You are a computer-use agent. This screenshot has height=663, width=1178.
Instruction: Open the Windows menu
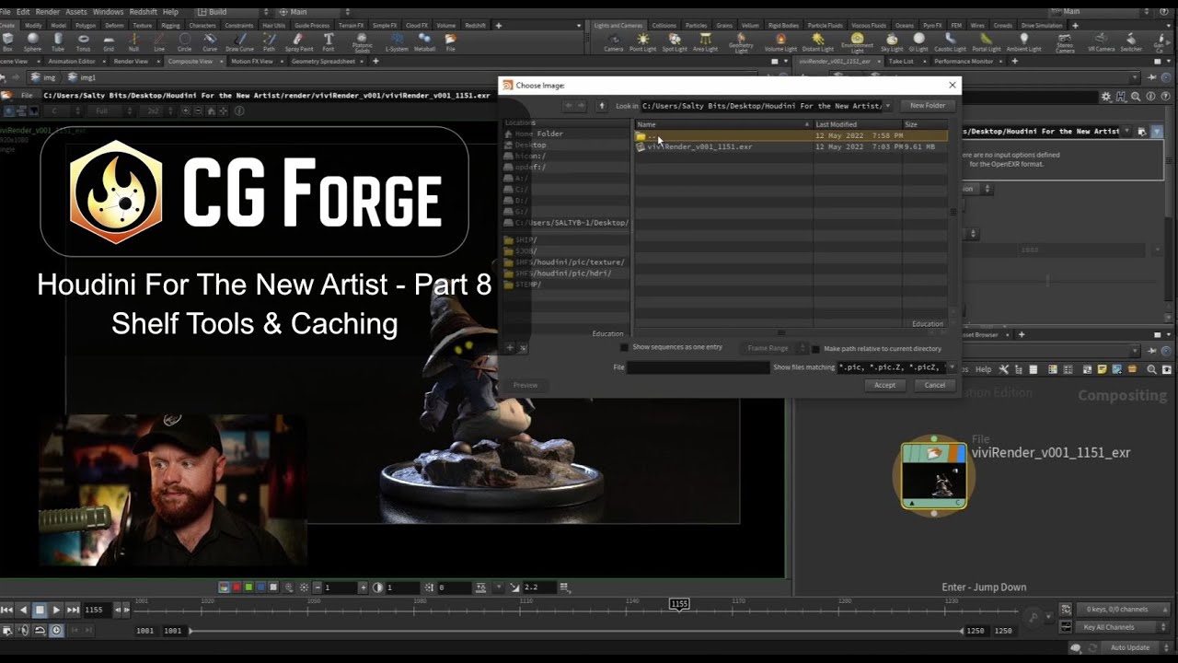tap(108, 12)
